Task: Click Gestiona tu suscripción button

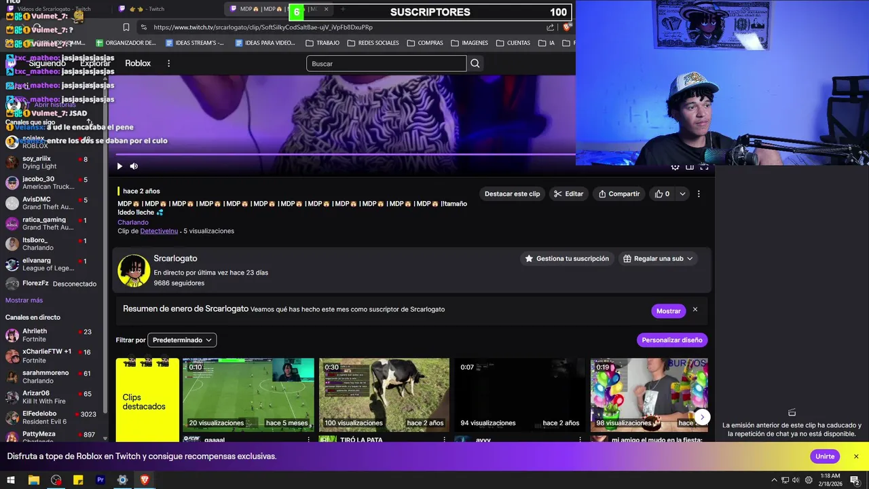Action: tap(567, 259)
